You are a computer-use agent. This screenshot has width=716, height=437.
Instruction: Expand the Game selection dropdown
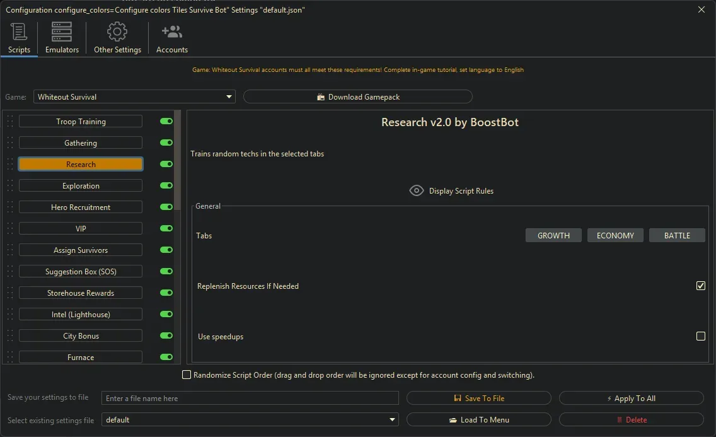click(229, 97)
